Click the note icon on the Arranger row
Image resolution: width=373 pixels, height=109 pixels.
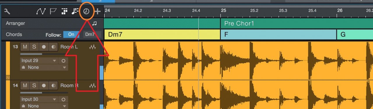pyautogui.click(x=94, y=24)
